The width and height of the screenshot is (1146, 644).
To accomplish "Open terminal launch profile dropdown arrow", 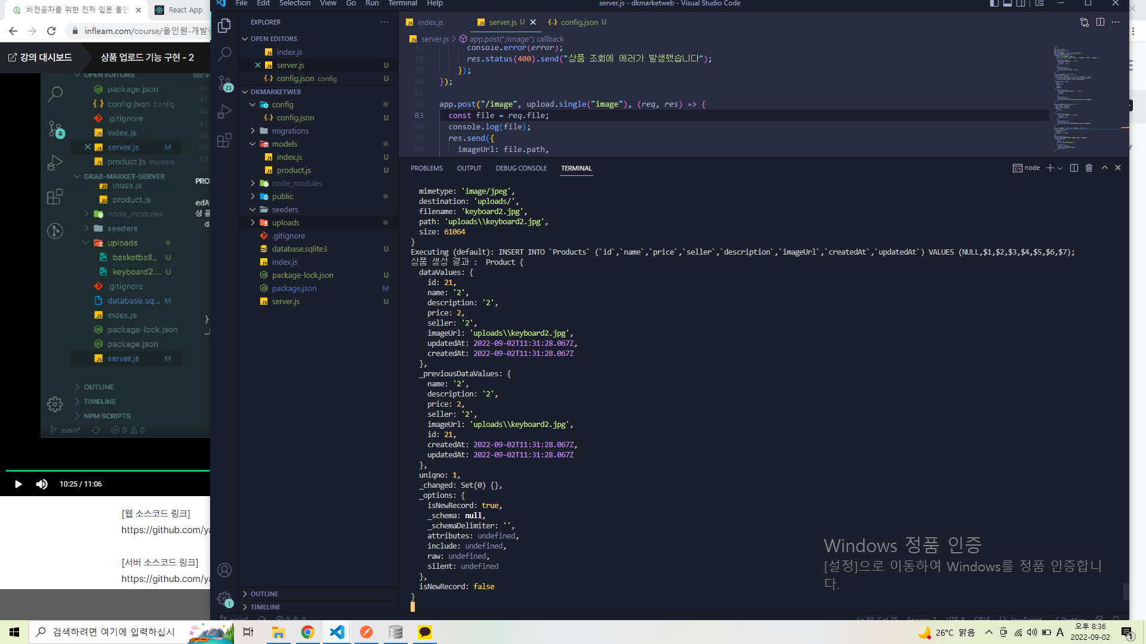I will (x=1060, y=168).
